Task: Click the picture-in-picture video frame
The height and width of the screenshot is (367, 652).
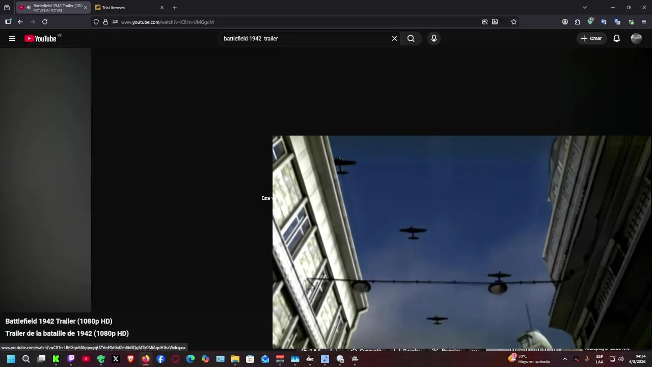Action: tap(461, 242)
